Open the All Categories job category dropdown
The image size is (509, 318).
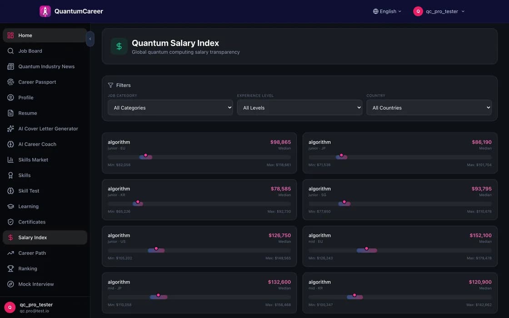pos(170,108)
